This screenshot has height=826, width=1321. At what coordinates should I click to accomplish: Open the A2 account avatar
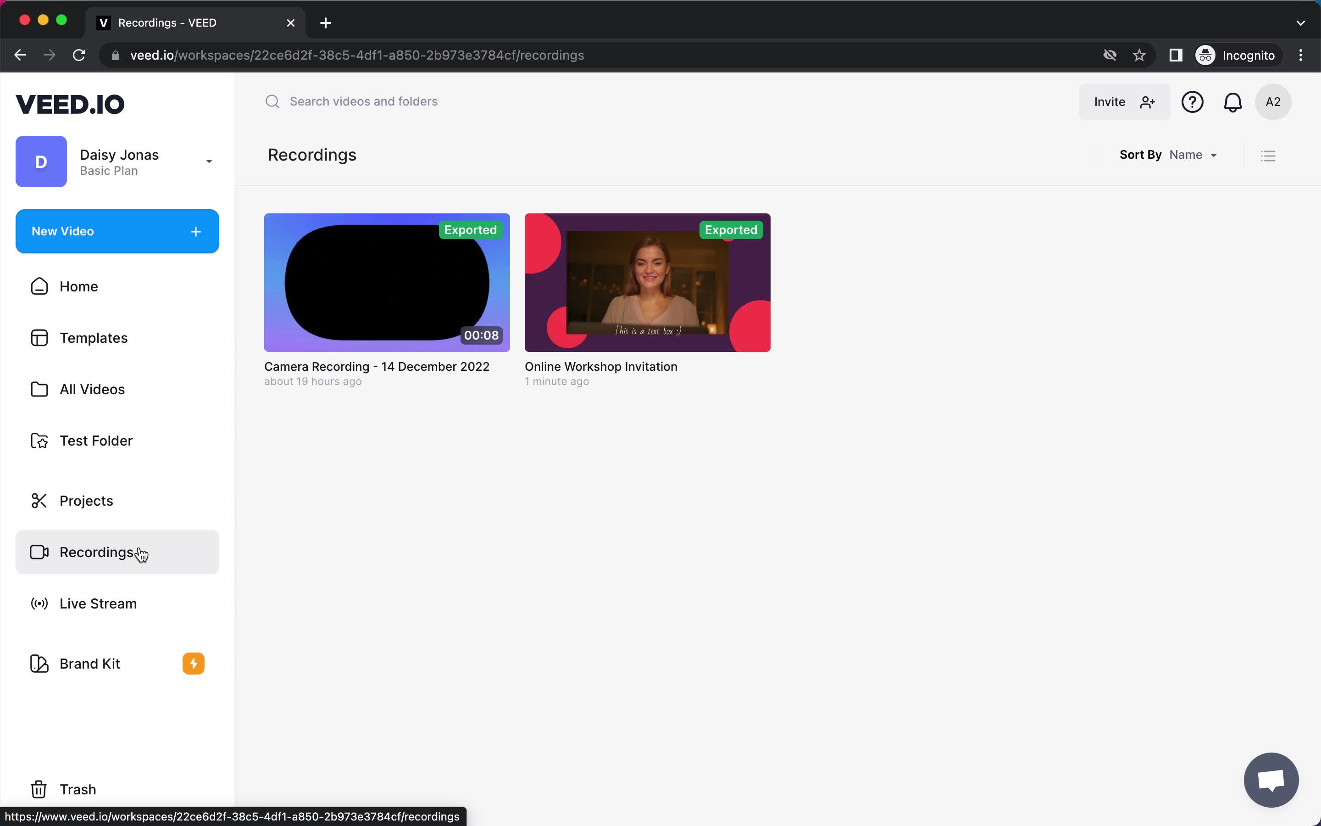[x=1273, y=102]
